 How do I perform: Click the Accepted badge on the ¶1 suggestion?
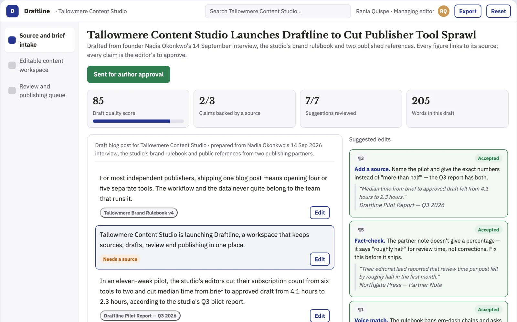click(x=488, y=310)
